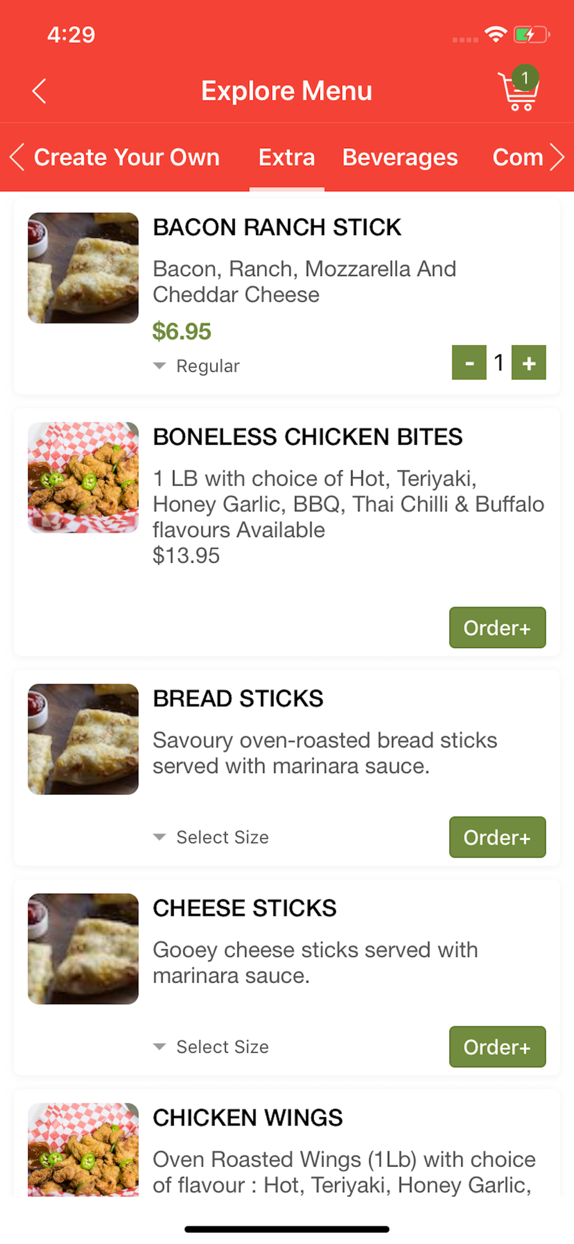Order Boneless Chicken Bites
The image size is (574, 1244).
tap(497, 628)
